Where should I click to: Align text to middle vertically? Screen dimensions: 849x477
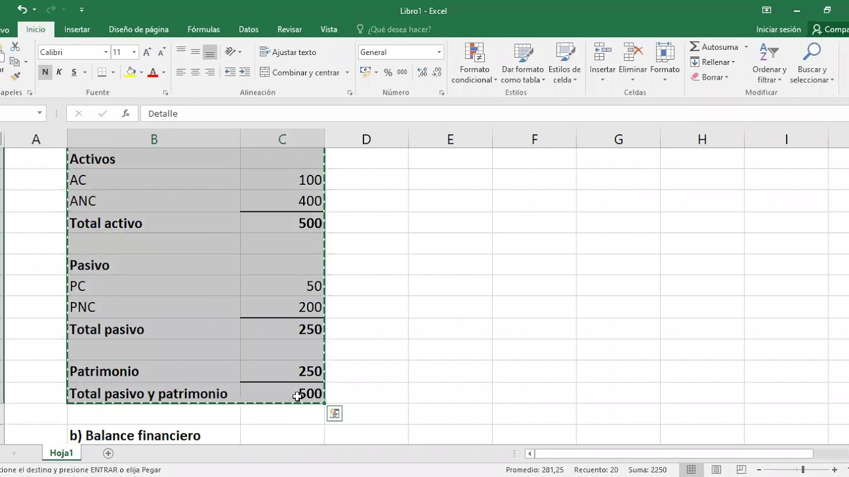tap(196, 52)
